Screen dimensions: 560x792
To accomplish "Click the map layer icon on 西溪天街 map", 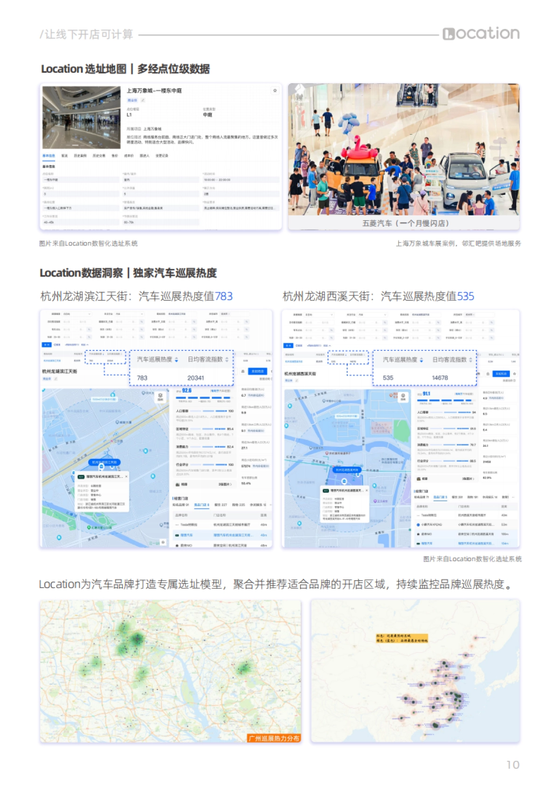I will pyautogui.click(x=403, y=397).
